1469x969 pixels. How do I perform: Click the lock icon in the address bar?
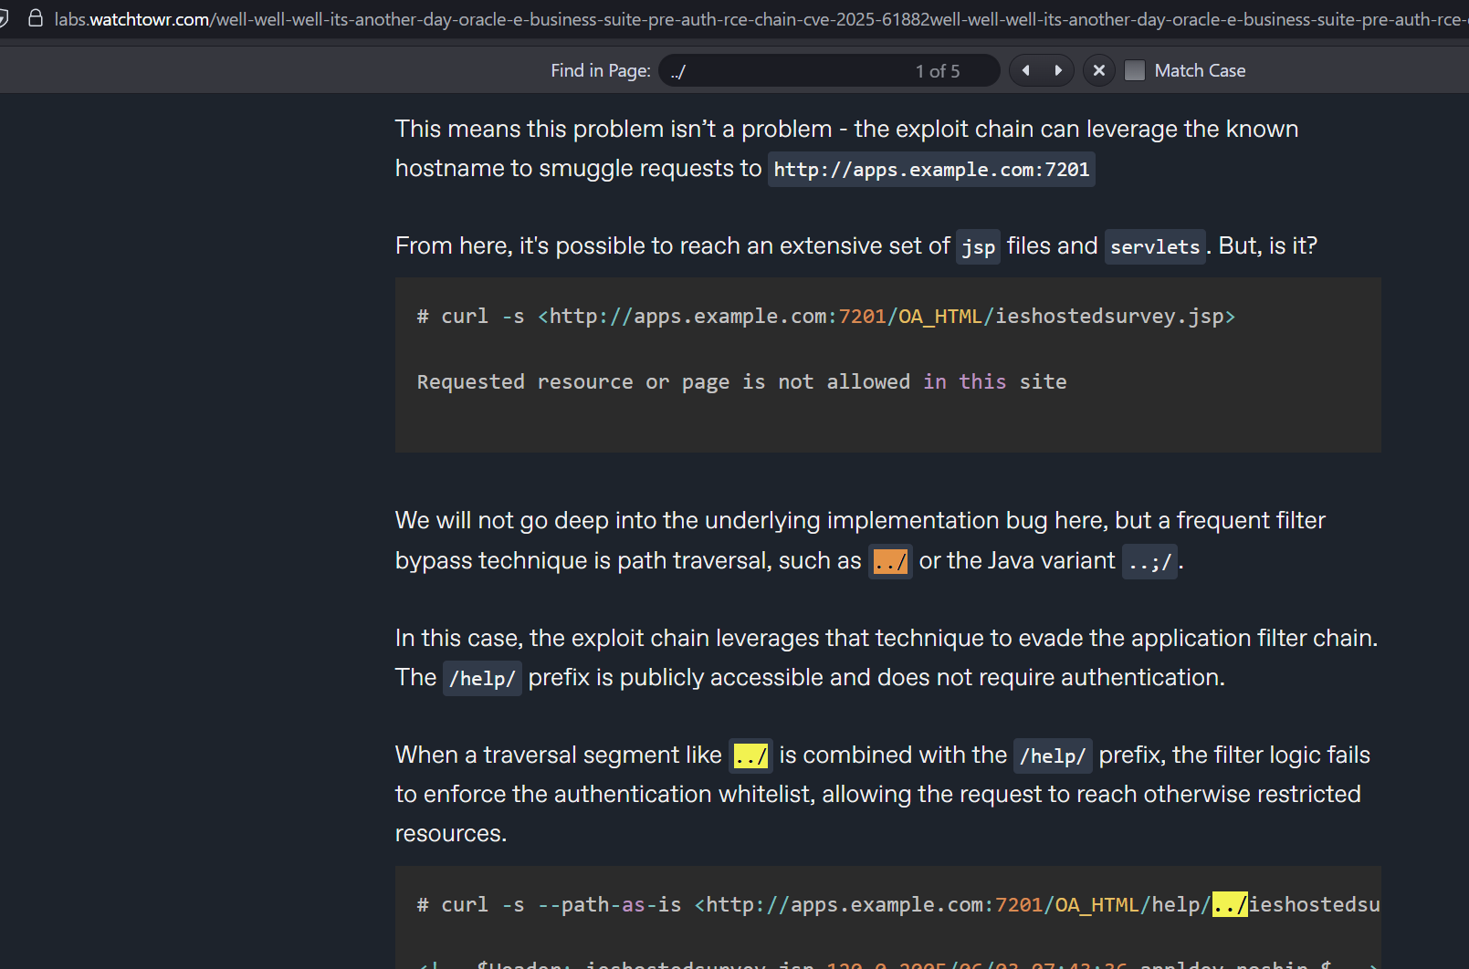click(x=36, y=18)
